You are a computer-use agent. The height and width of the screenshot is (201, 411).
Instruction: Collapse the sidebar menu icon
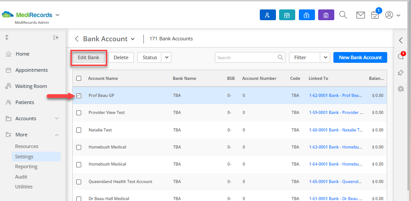pyautogui.click(x=56, y=38)
